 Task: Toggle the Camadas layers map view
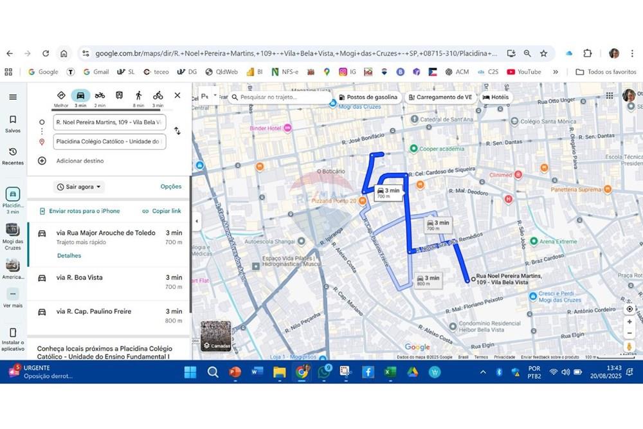[x=215, y=336]
